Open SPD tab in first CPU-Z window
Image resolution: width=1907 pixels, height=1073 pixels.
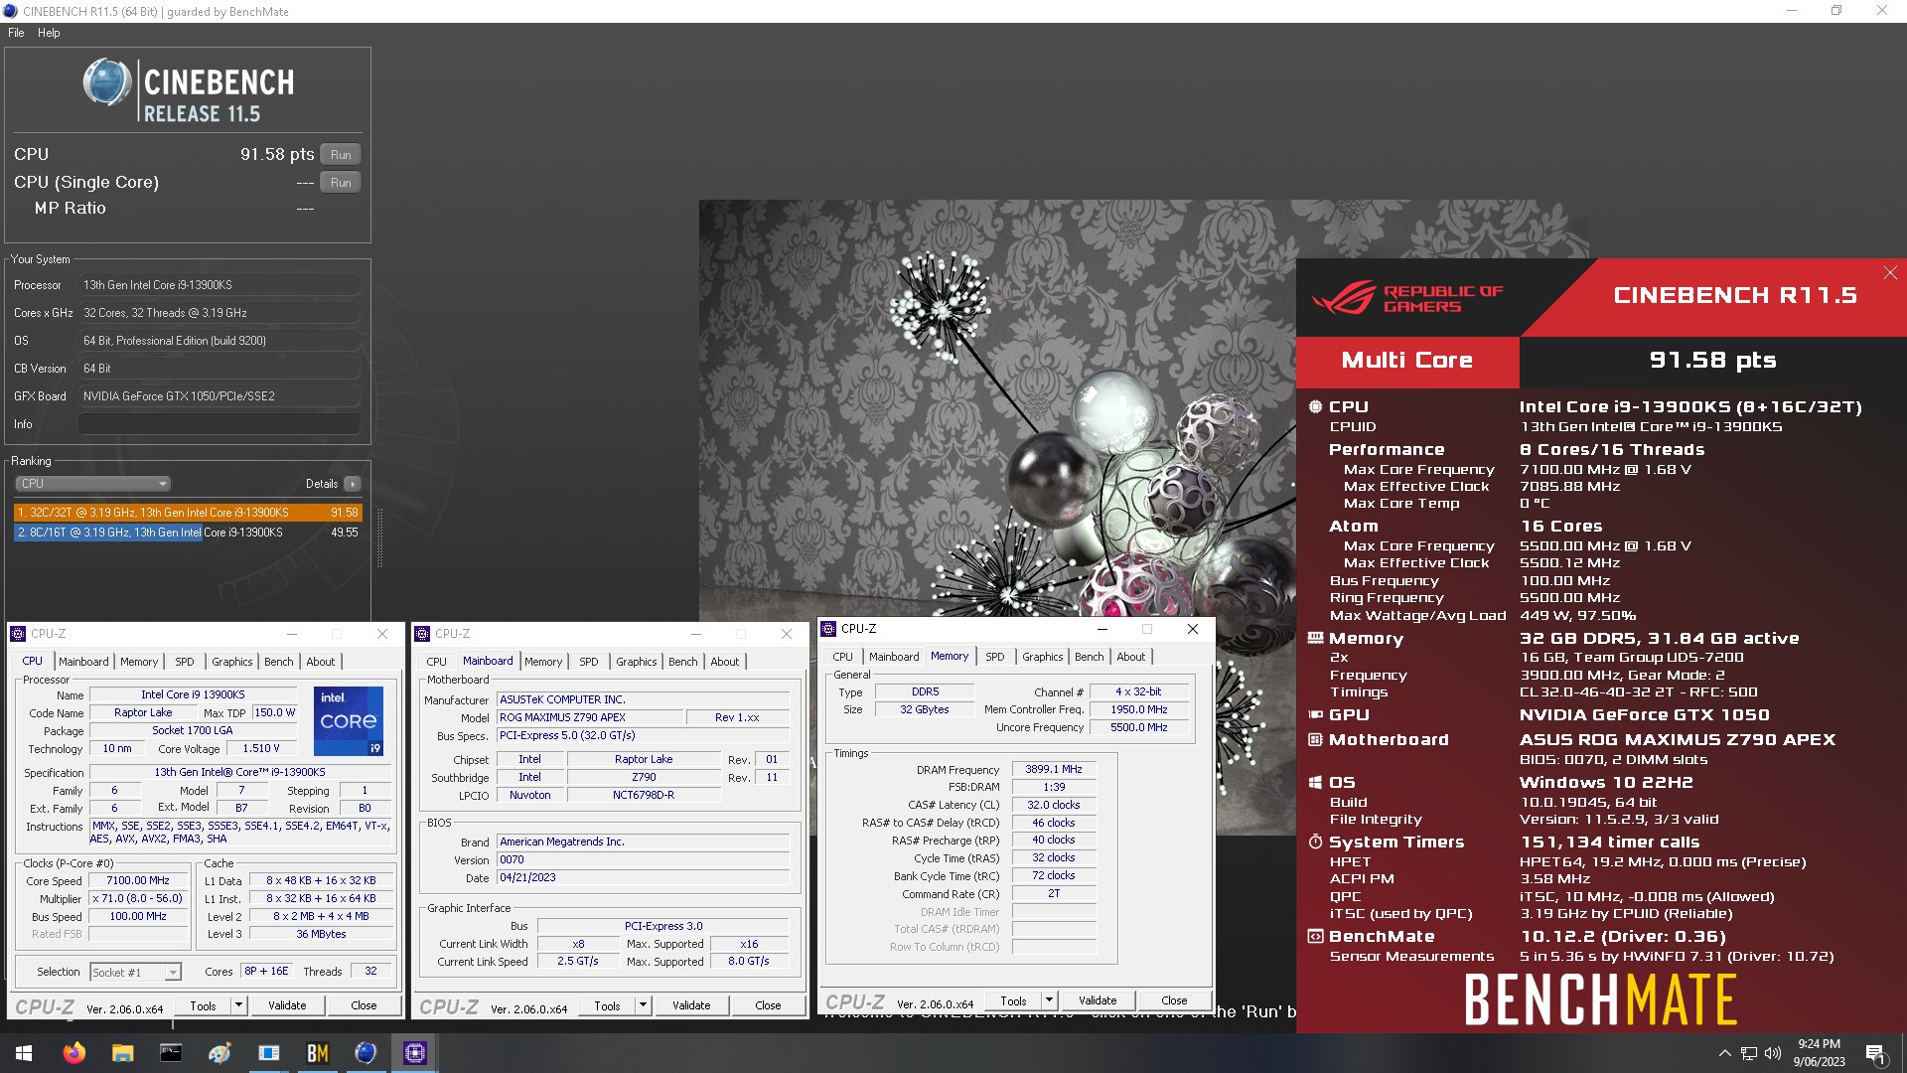(185, 662)
